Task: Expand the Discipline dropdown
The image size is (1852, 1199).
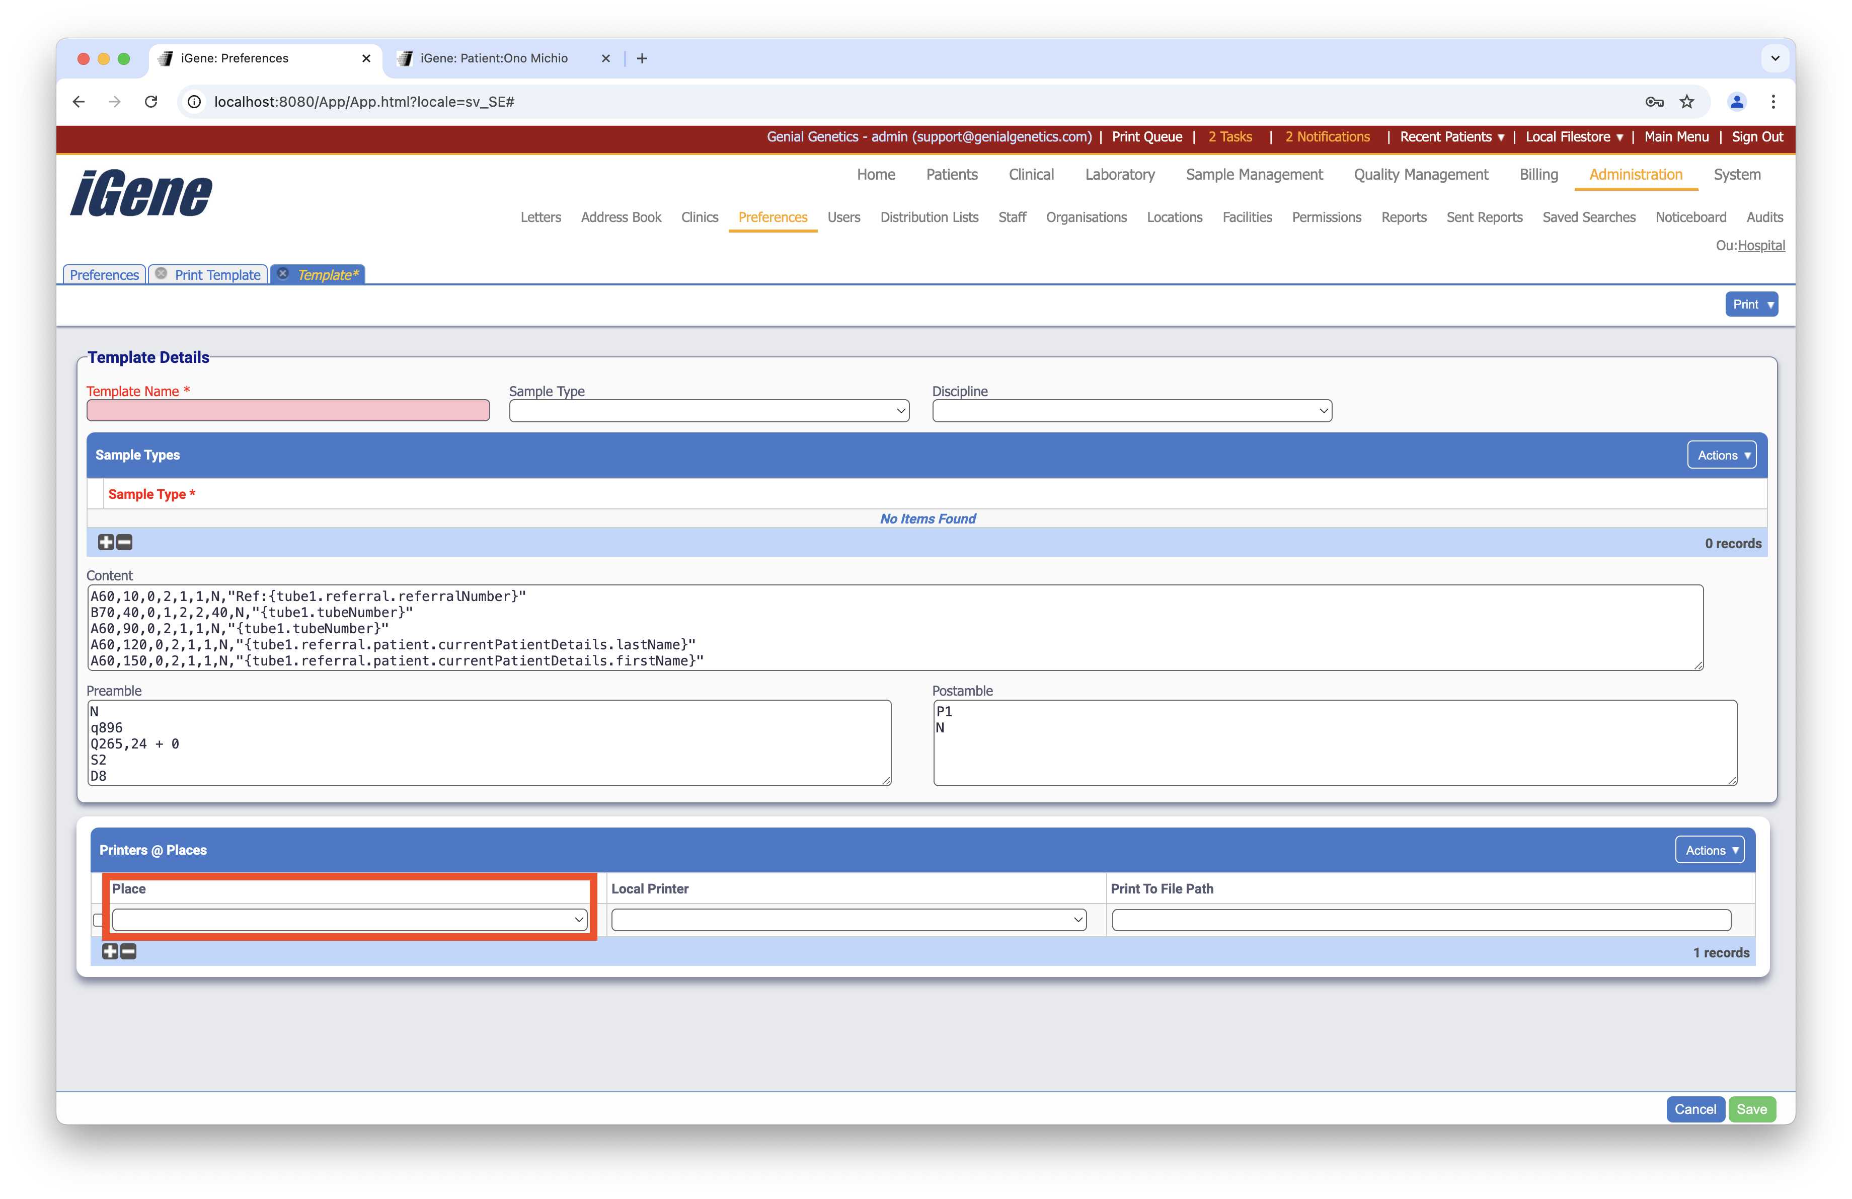Action: coord(1131,411)
